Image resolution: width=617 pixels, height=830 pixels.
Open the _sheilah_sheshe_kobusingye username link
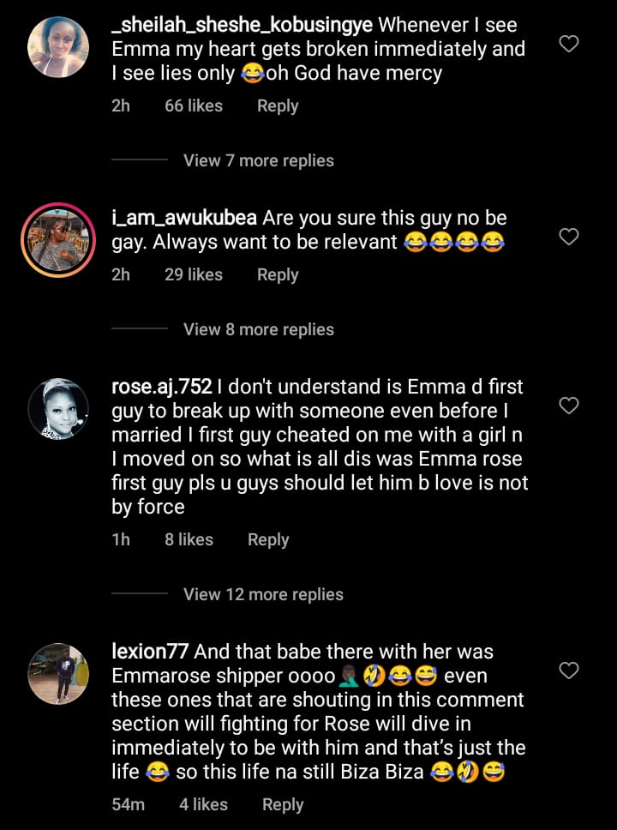click(242, 26)
